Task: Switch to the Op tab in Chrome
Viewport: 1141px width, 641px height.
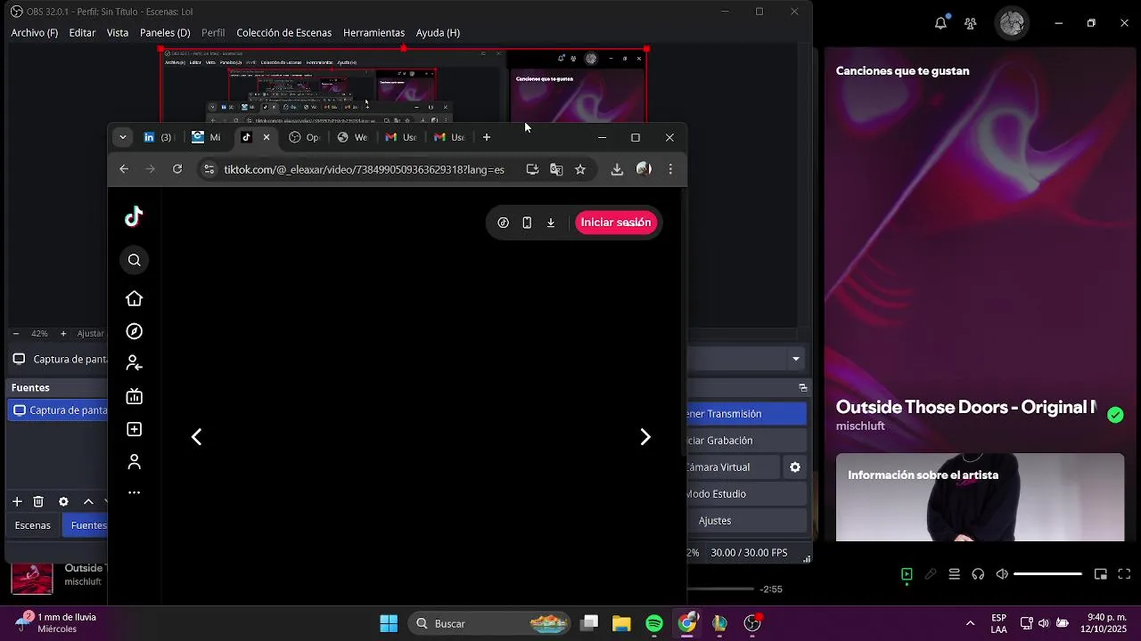Action: [304, 137]
